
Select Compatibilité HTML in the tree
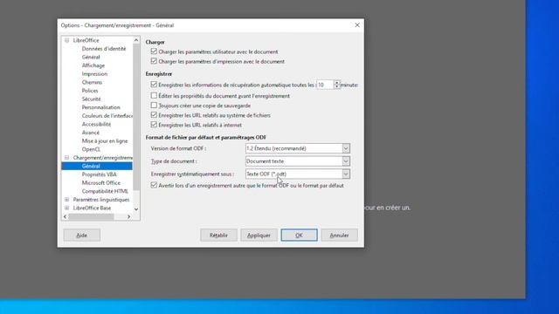pos(105,191)
